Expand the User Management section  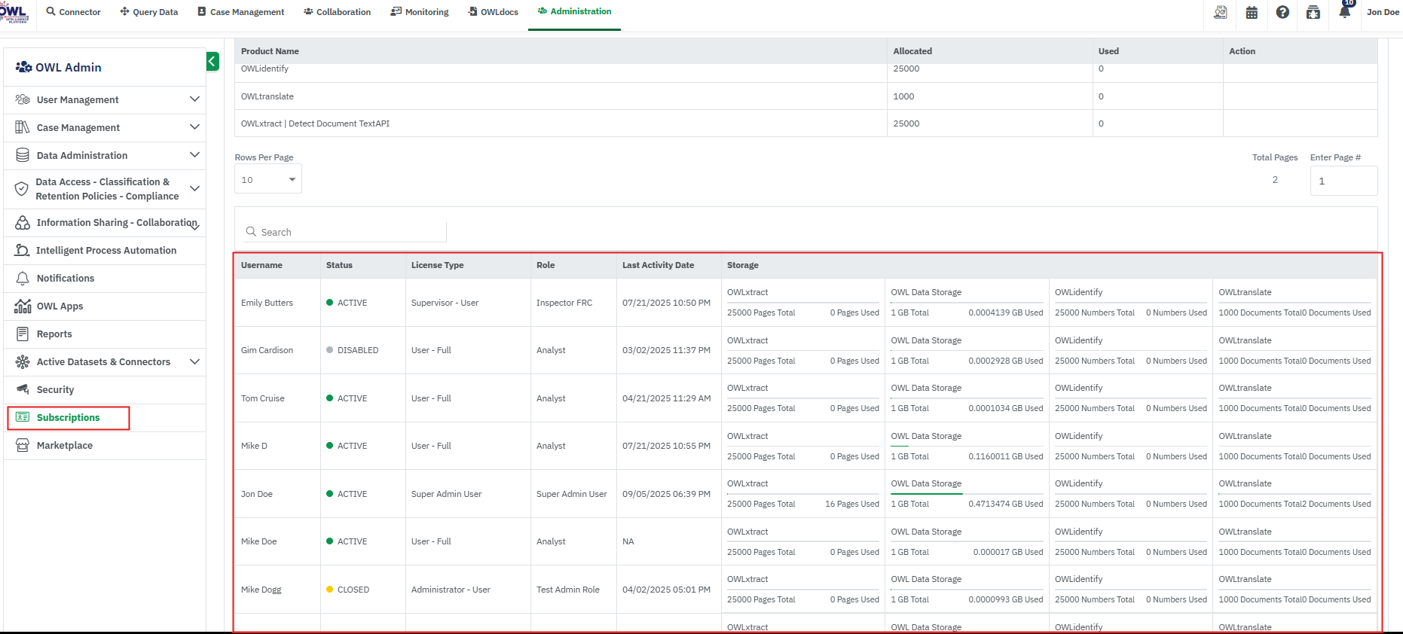tap(194, 99)
